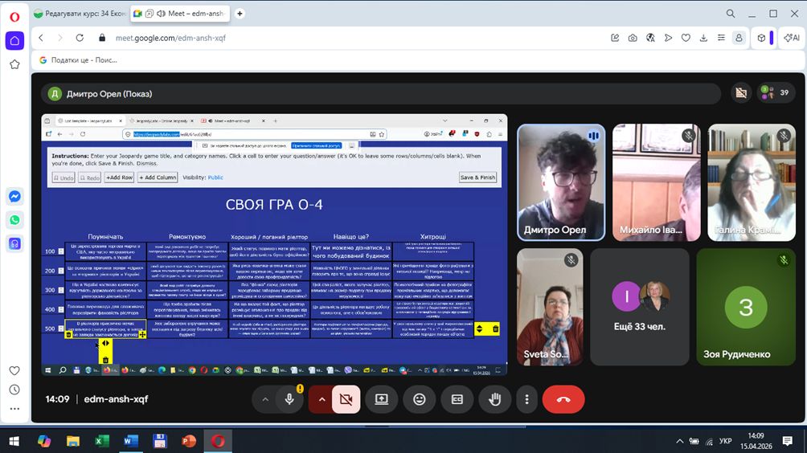Click the present screen button
Image resolution: width=807 pixels, height=453 pixels.
[381, 399]
